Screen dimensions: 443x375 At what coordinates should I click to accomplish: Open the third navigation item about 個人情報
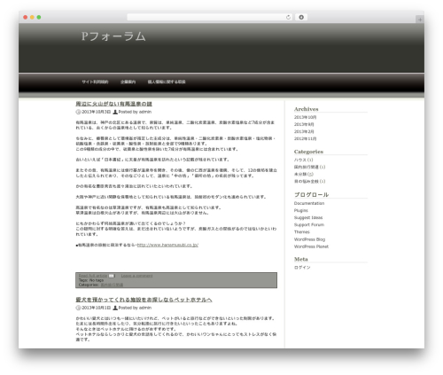[x=167, y=82]
